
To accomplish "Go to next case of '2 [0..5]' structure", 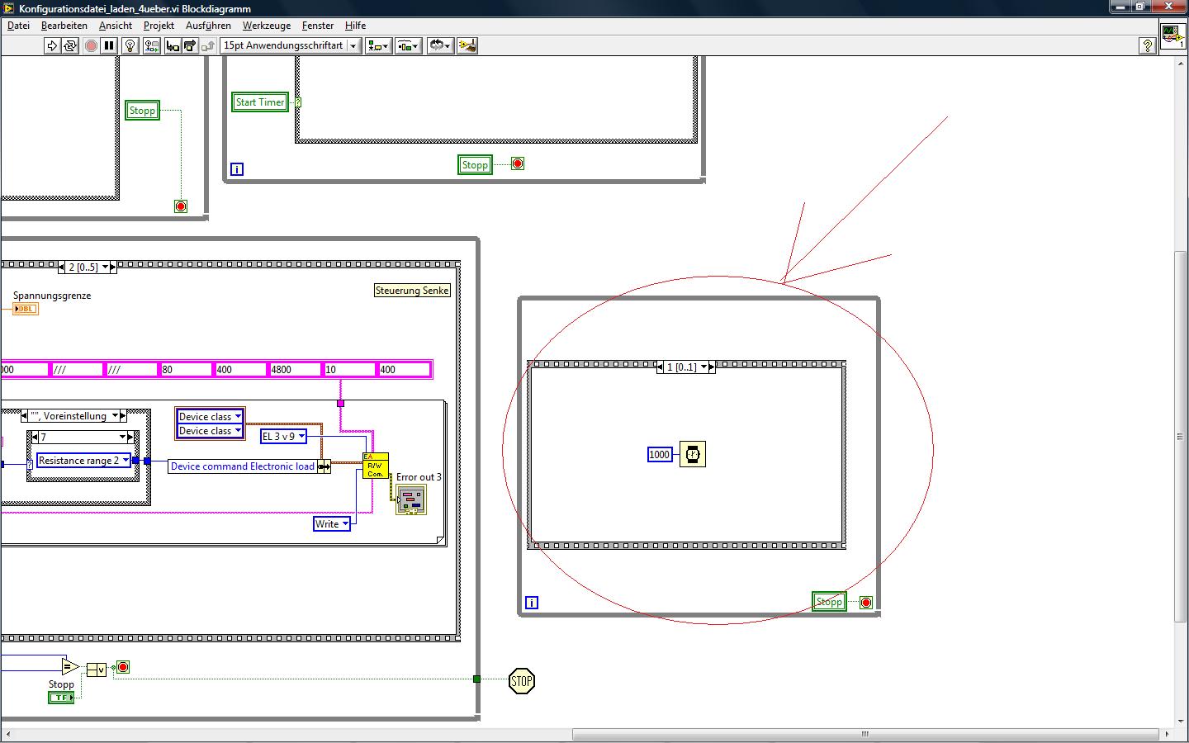I will tap(113, 267).
